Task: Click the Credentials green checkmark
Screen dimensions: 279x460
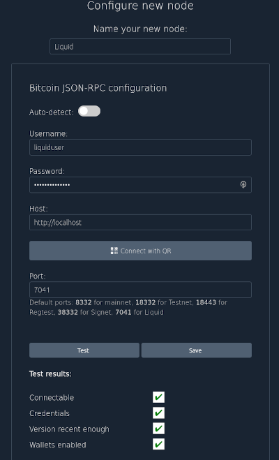Action: click(158, 413)
